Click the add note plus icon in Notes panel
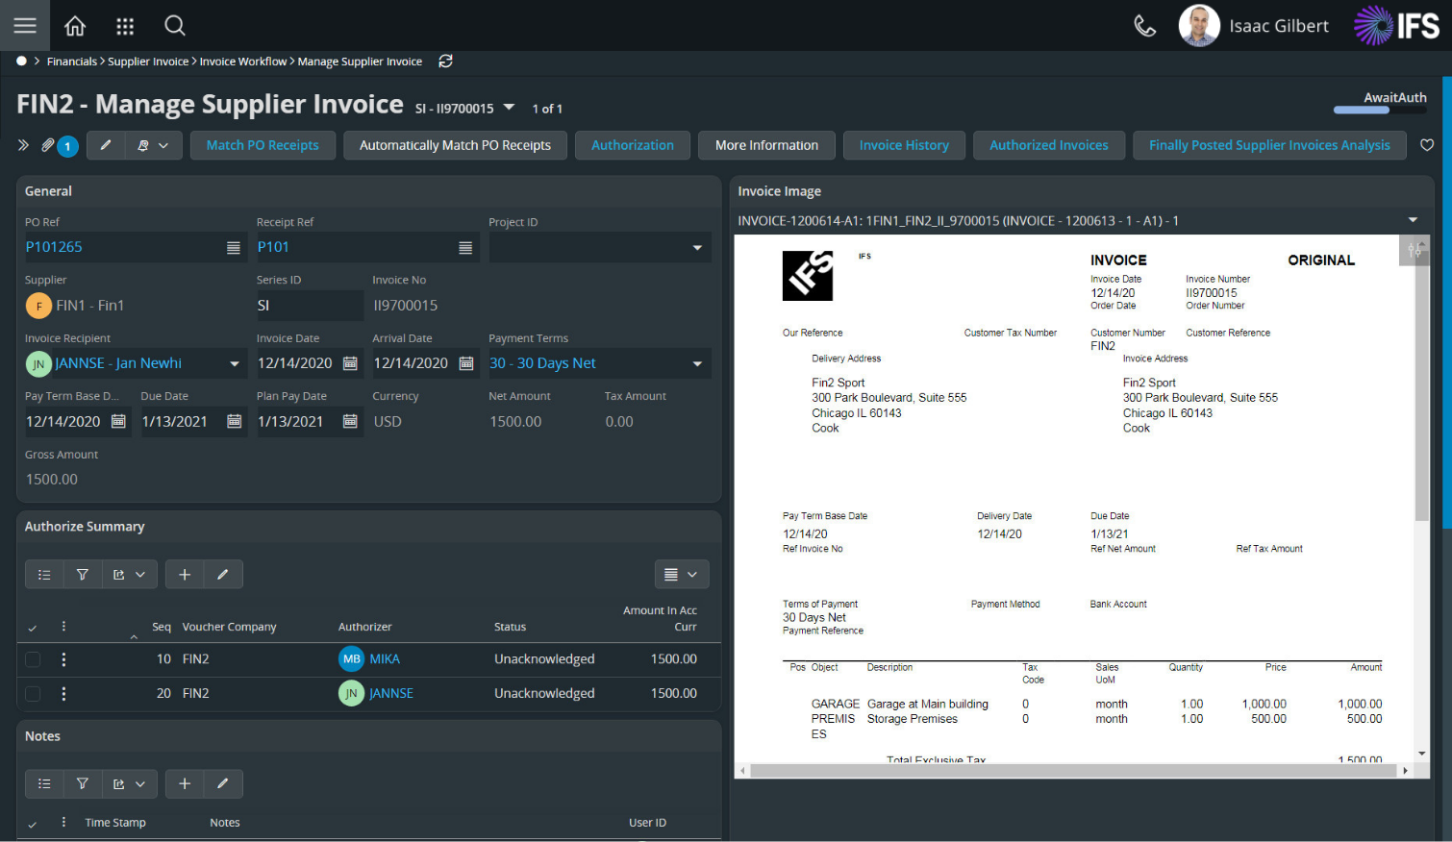Viewport: 1452px width, 842px height. [x=185, y=783]
